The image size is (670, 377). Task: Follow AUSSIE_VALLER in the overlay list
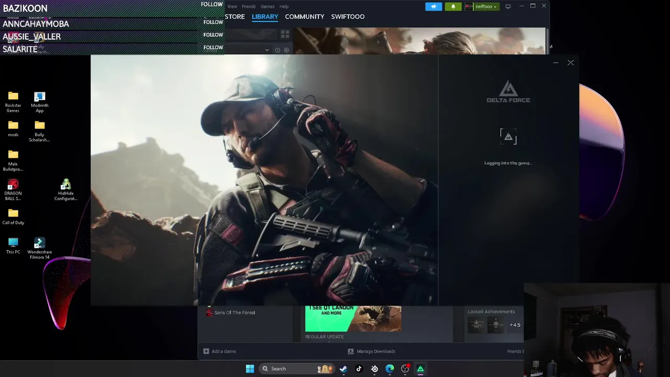[x=213, y=35]
